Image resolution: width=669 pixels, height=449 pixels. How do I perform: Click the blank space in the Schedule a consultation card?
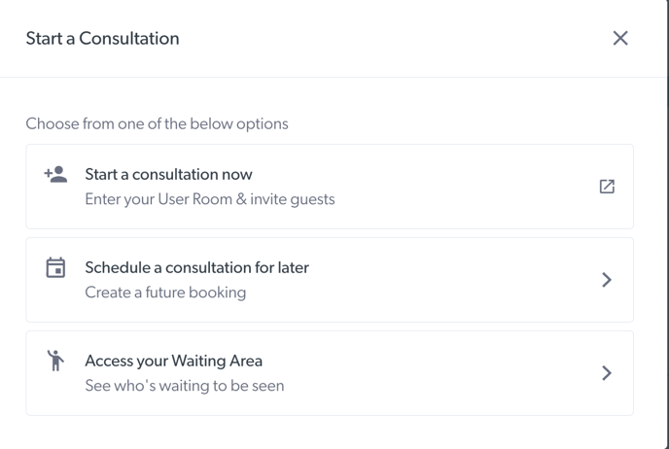click(x=448, y=280)
